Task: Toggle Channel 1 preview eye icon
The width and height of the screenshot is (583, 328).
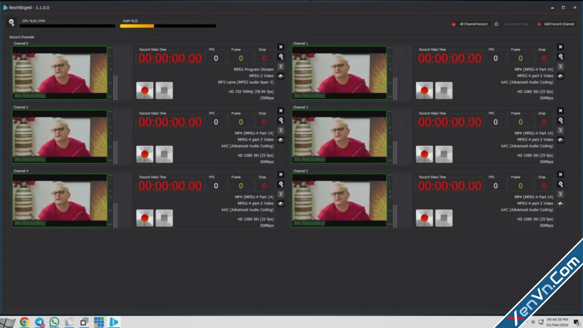Action: (560, 76)
